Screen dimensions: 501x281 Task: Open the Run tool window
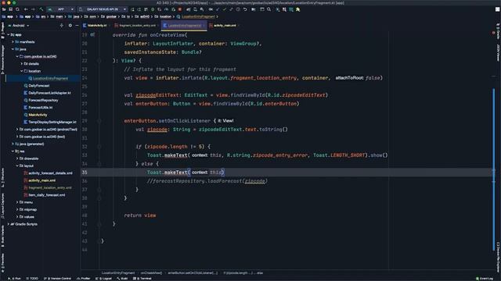14,279
